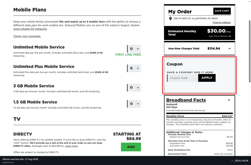The image size is (251, 165).
Task: Click the $30.00/mo estimated total
Action: point(219,31)
